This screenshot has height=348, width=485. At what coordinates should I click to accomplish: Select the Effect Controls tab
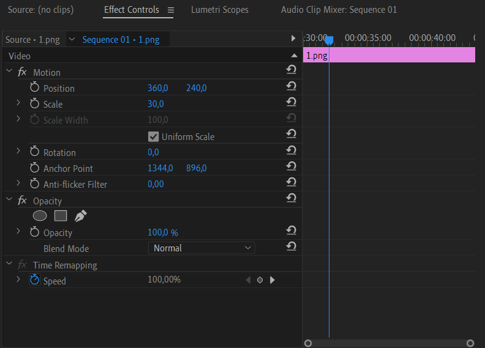tap(132, 10)
